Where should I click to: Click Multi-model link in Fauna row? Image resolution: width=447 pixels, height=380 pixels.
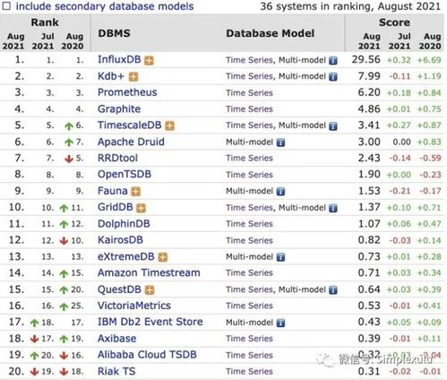point(249,191)
